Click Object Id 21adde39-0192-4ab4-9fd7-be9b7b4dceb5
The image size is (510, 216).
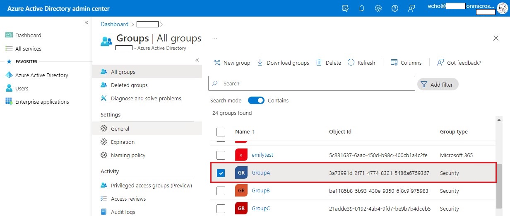pos(380,209)
